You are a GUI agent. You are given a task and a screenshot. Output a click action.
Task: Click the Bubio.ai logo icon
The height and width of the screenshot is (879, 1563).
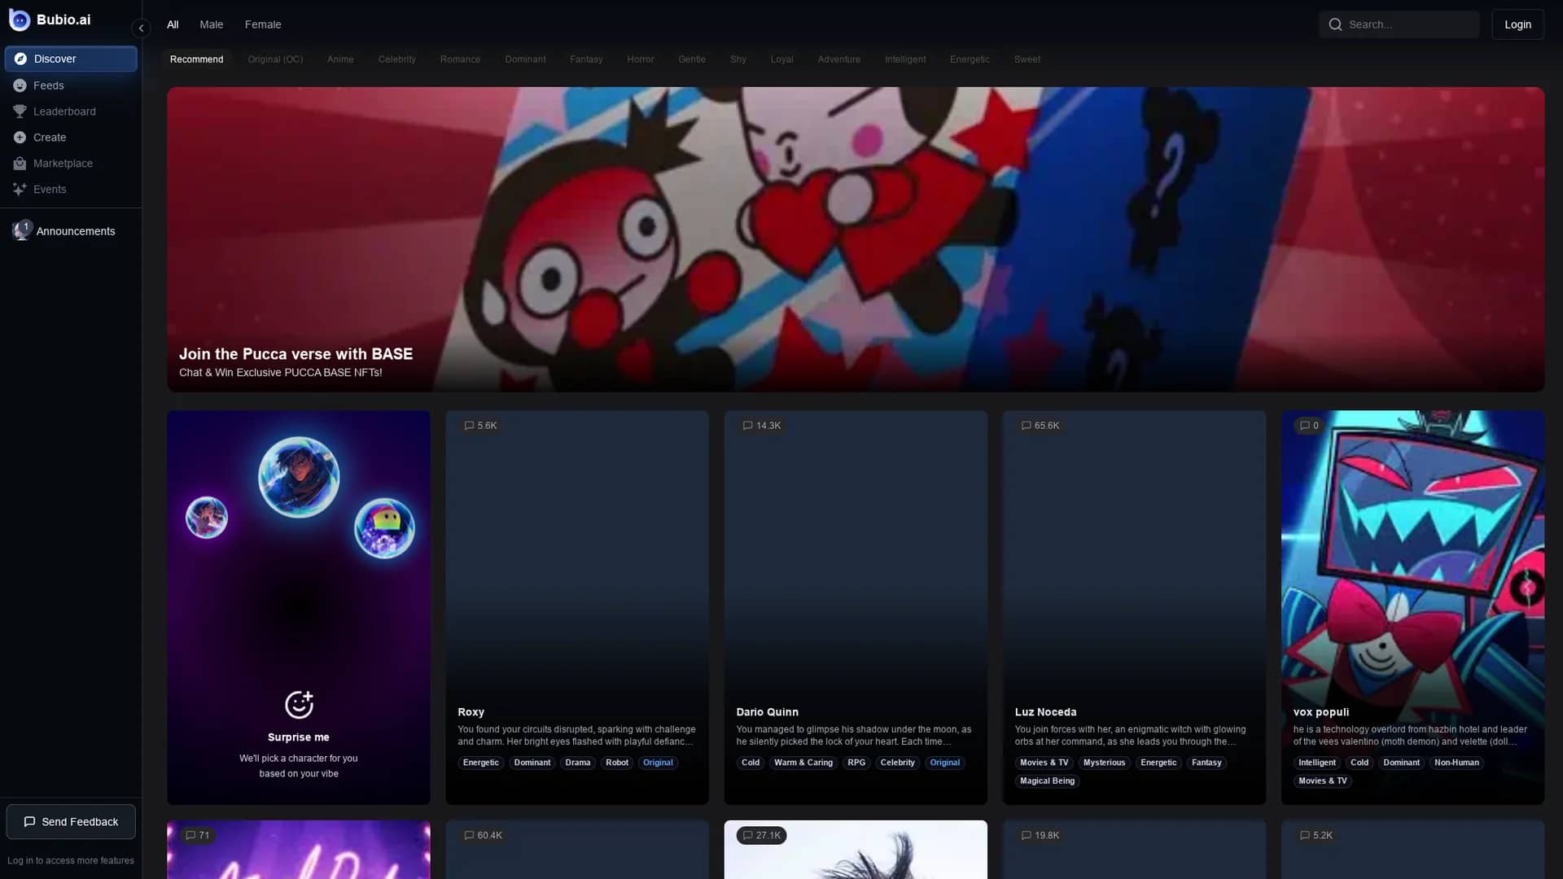20,20
